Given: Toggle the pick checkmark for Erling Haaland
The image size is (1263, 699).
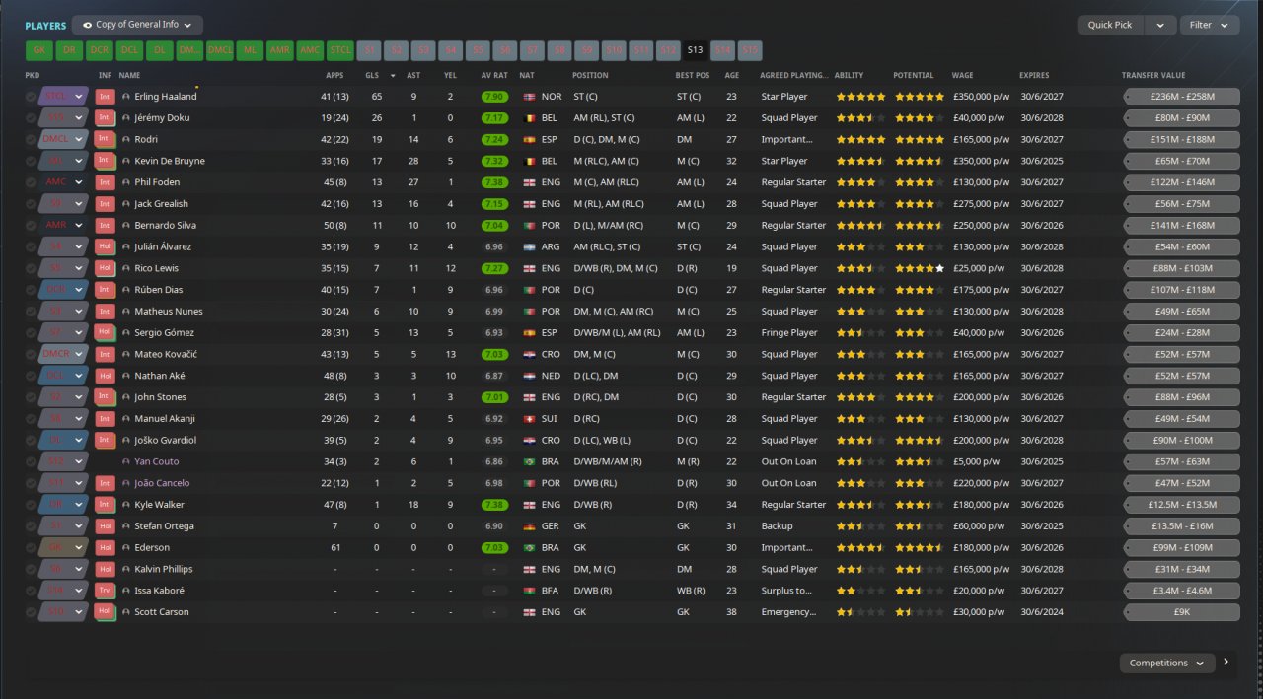Looking at the screenshot, I should coord(31,97).
